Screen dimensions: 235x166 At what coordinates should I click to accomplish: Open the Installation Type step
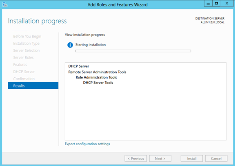click(26, 44)
